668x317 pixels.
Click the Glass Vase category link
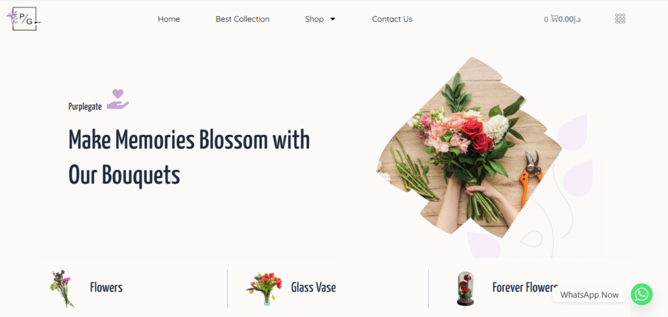point(314,288)
